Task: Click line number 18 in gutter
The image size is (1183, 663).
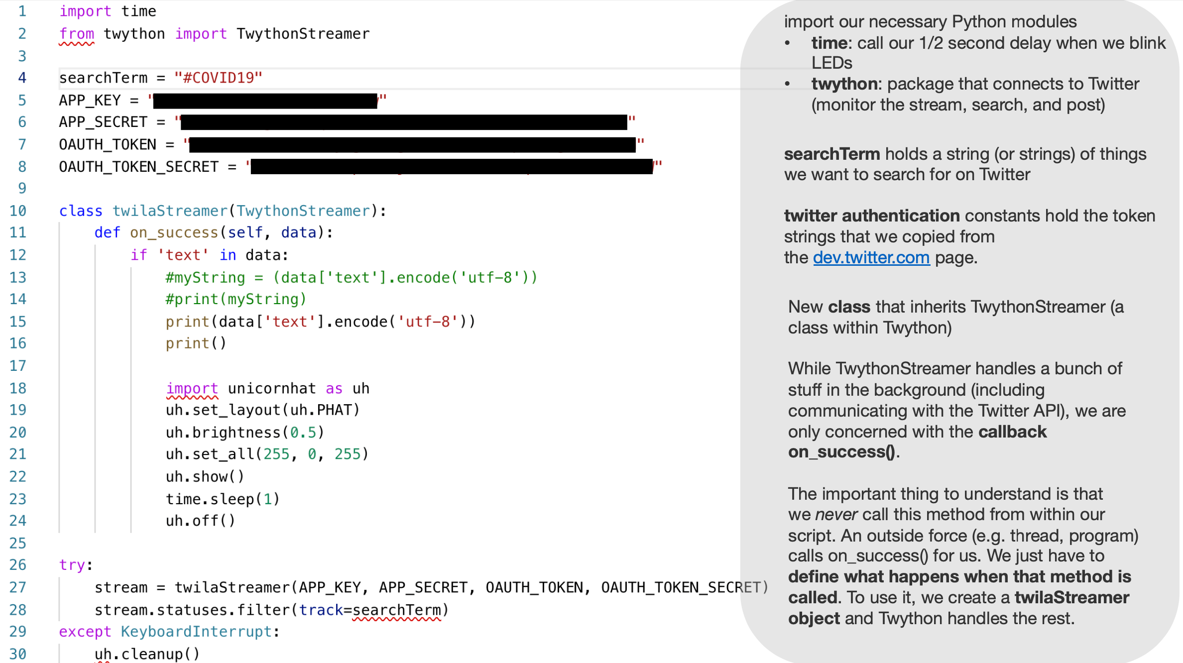Action: [18, 388]
